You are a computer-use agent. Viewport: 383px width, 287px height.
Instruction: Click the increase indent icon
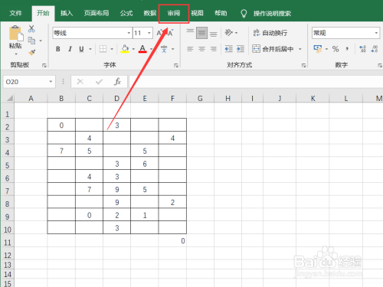pyautogui.click(x=241, y=49)
